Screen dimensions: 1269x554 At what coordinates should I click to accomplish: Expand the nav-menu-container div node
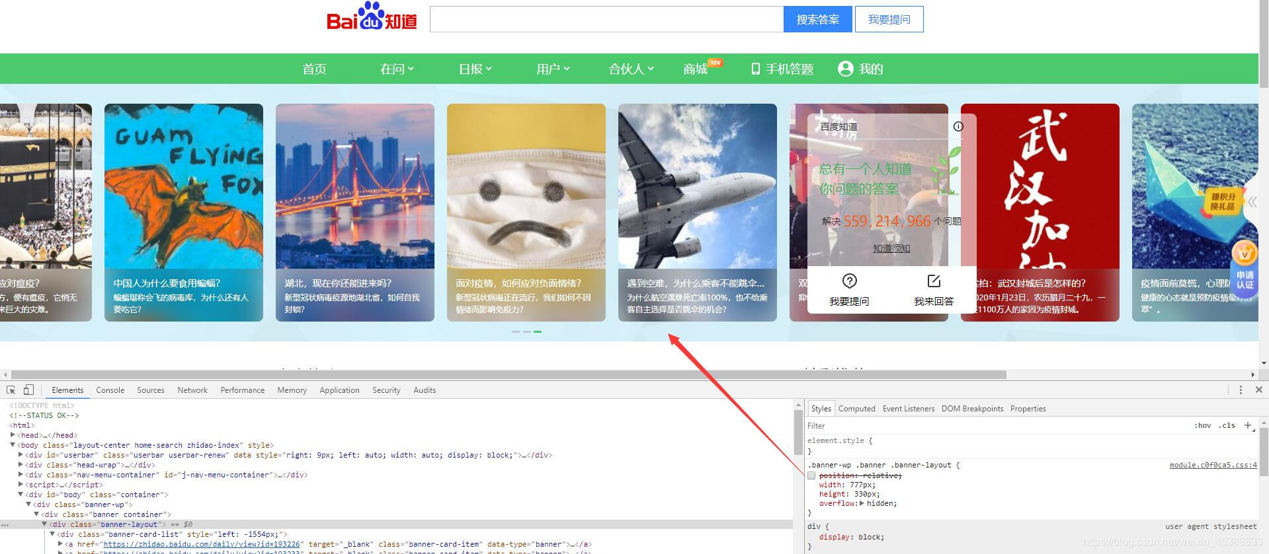pos(20,475)
